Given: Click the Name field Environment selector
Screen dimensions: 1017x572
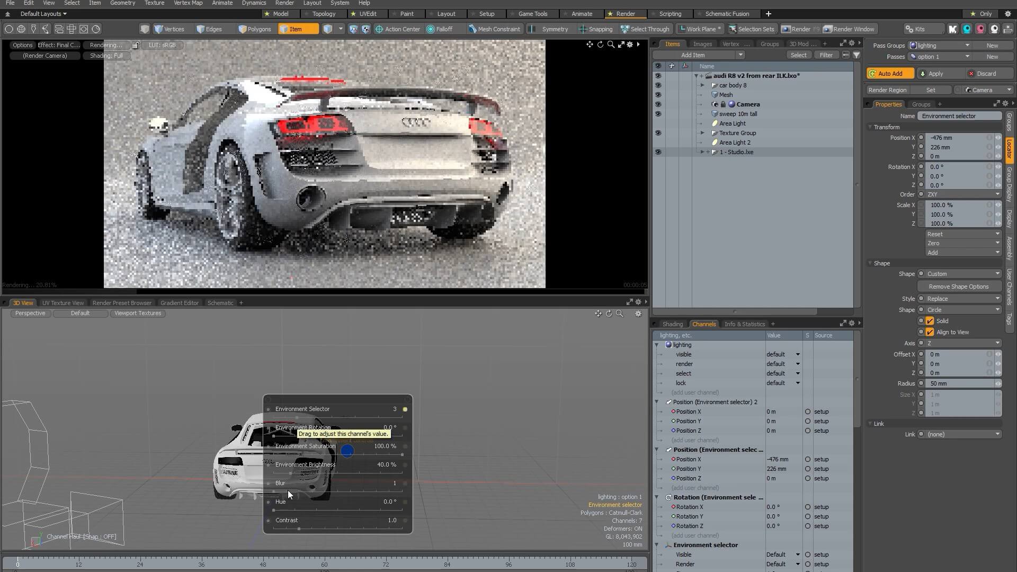Looking at the screenshot, I should click(x=959, y=116).
